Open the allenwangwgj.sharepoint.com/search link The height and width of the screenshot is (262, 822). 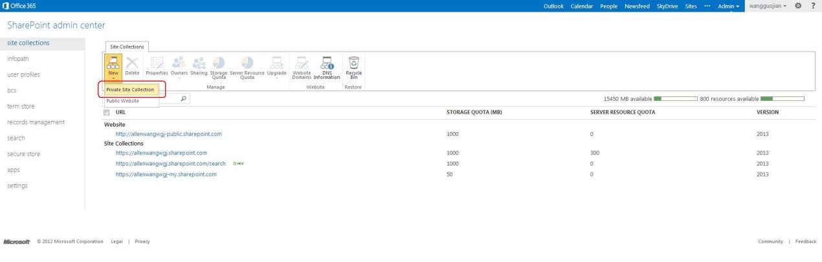coord(170,164)
